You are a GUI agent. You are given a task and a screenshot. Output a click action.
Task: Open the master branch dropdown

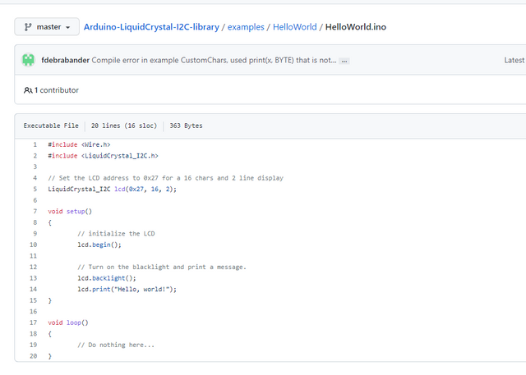click(x=47, y=27)
